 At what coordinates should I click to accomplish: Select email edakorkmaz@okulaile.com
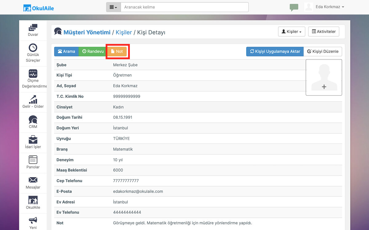[x=138, y=192]
